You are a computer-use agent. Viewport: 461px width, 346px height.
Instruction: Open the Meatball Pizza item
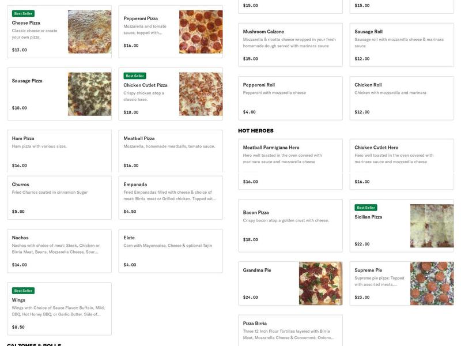point(171,152)
